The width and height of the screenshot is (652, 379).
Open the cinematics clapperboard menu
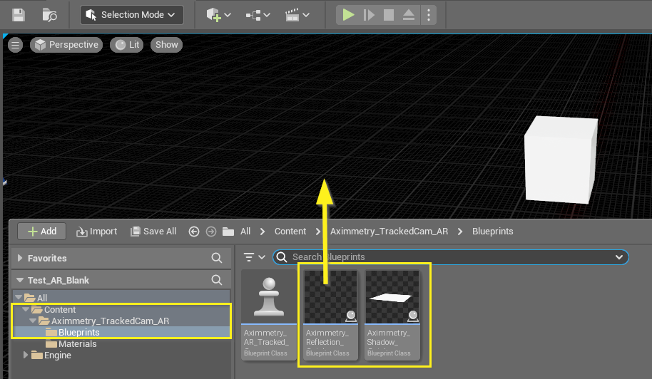click(297, 16)
